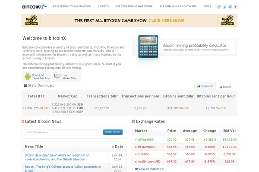Switch to the Financial stats tab

pos(205,86)
